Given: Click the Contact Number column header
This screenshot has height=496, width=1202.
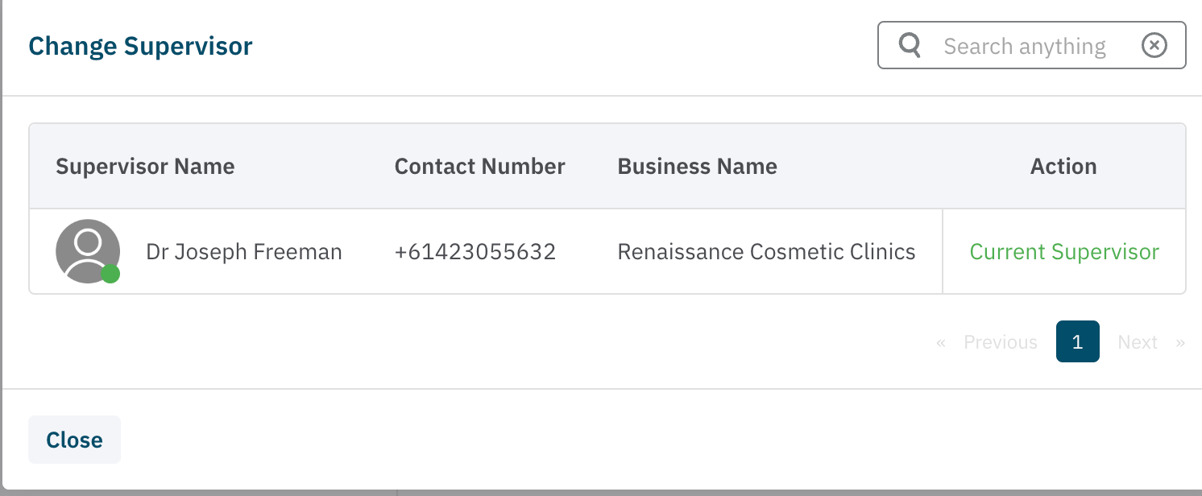Looking at the screenshot, I should click(x=479, y=167).
